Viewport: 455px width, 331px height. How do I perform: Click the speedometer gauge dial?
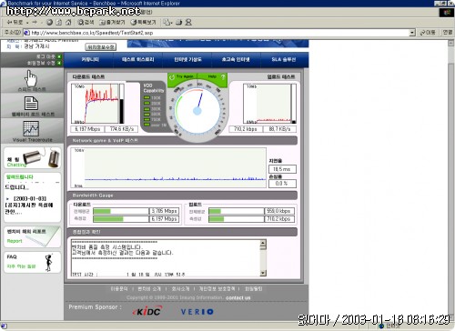[197, 111]
